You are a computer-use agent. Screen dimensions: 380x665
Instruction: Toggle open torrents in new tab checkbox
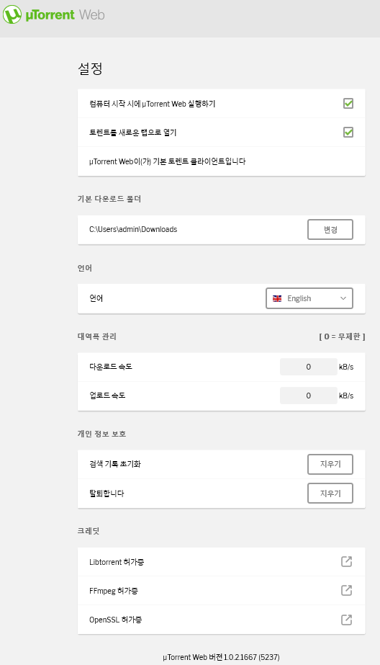coord(348,133)
